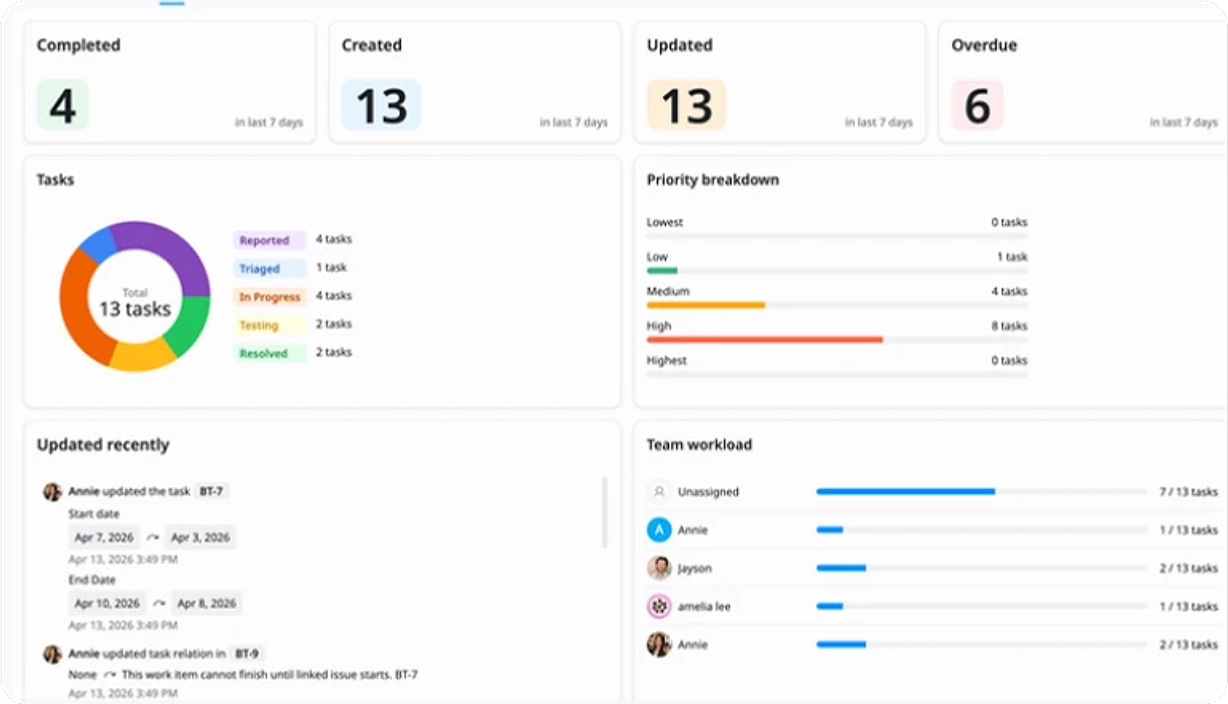Click Jayson's profile avatar
The width and height of the screenshot is (1228, 704).
click(659, 568)
